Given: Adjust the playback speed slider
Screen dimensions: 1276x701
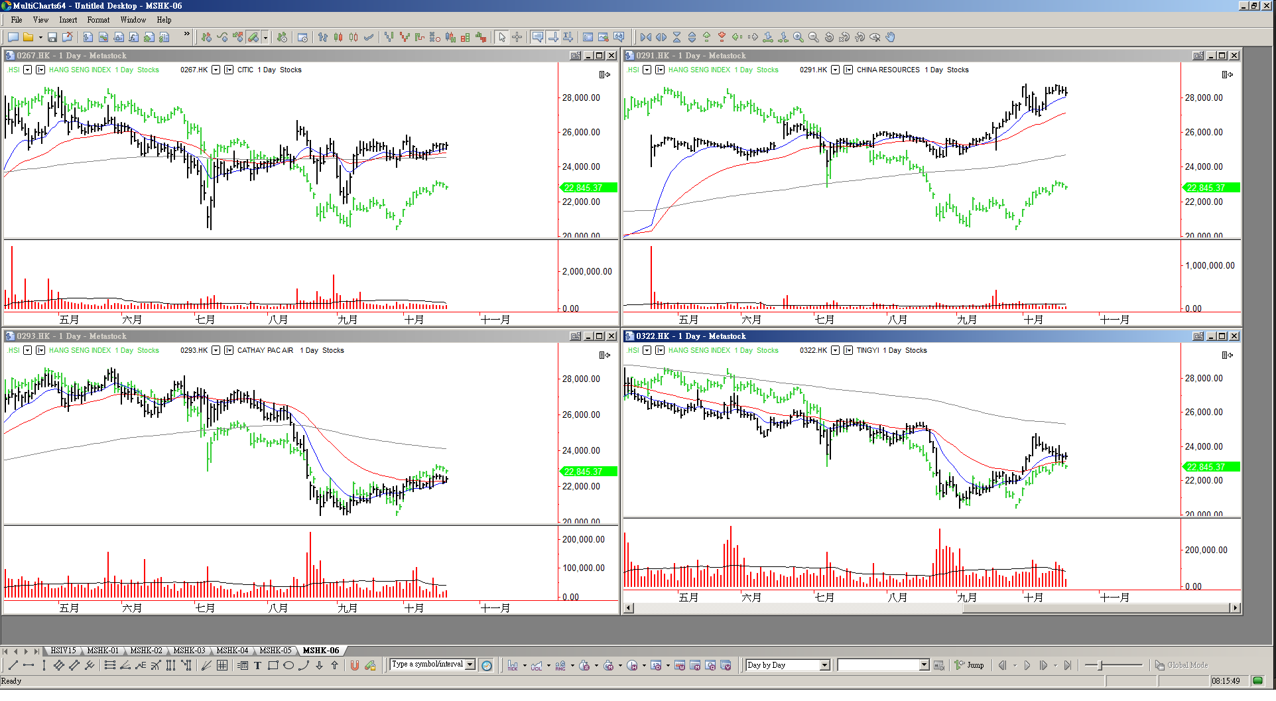Looking at the screenshot, I should coord(1101,665).
